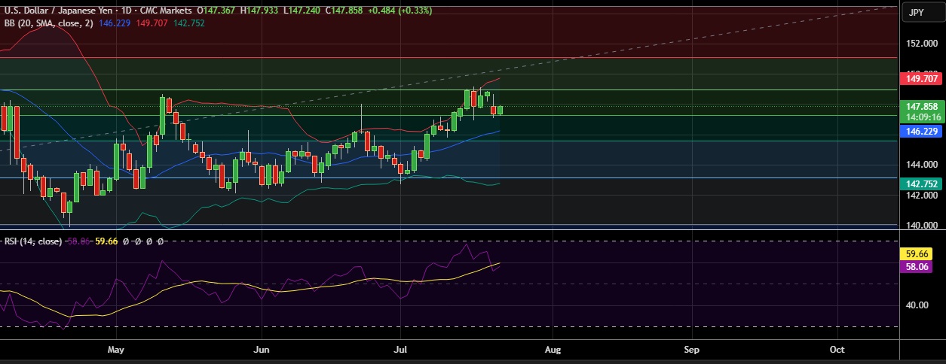
Task: Select the RSI (14, close) indicator legend
Action: pyautogui.click(x=32, y=241)
